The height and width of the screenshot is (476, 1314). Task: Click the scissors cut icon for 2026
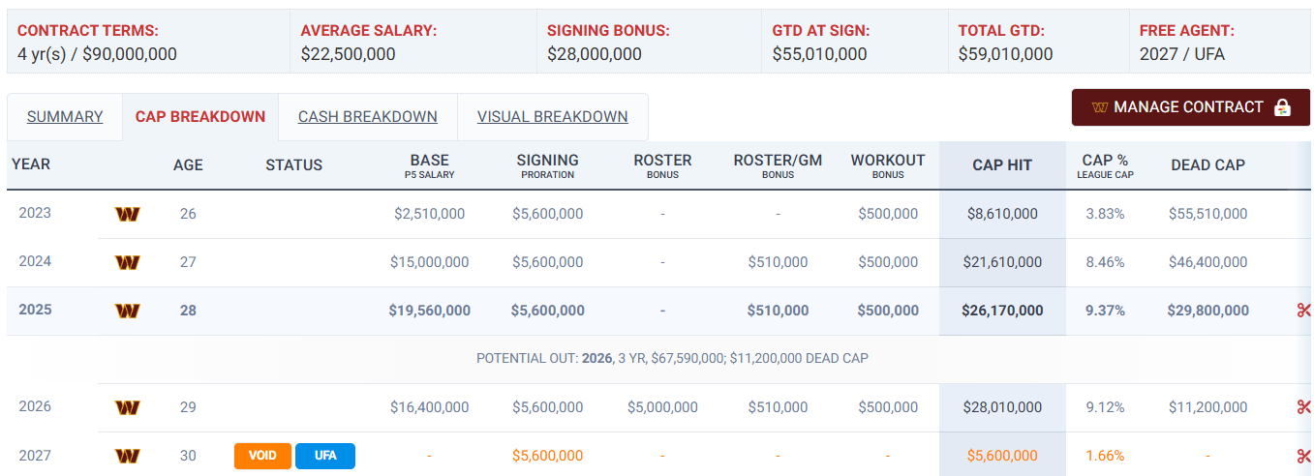click(x=1303, y=407)
